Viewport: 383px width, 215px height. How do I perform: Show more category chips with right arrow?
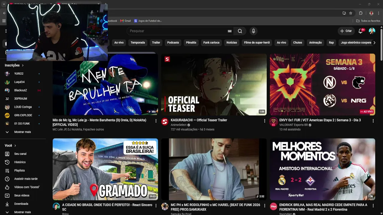tap(374, 43)
